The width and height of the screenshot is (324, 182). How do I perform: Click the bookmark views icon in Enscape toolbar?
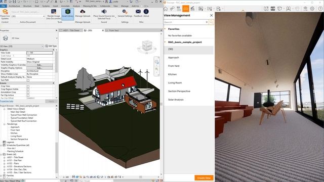pos(288,9)
